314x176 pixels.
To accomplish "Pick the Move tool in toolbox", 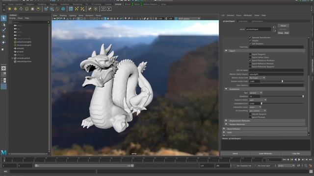I will pyautogui.click(x=3, y=36).
